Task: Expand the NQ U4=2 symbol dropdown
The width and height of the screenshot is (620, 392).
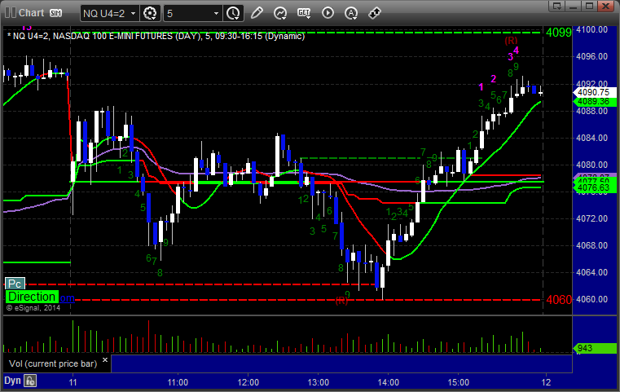Action: click(x=134, y=14)
